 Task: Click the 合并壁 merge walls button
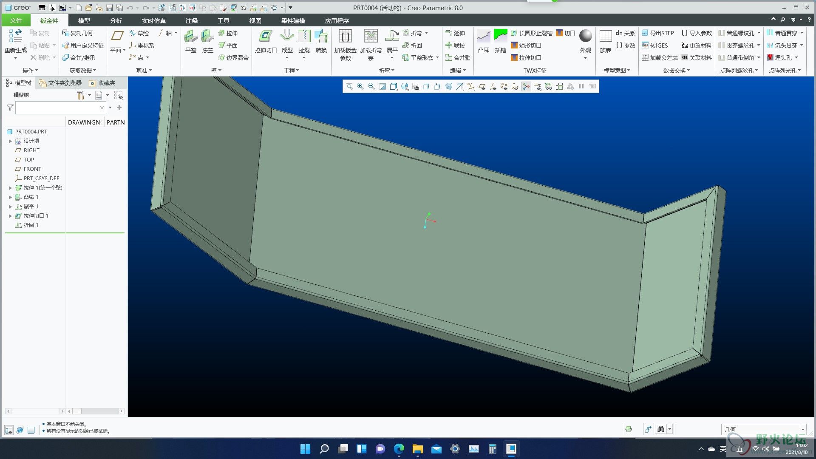(458, 58)
